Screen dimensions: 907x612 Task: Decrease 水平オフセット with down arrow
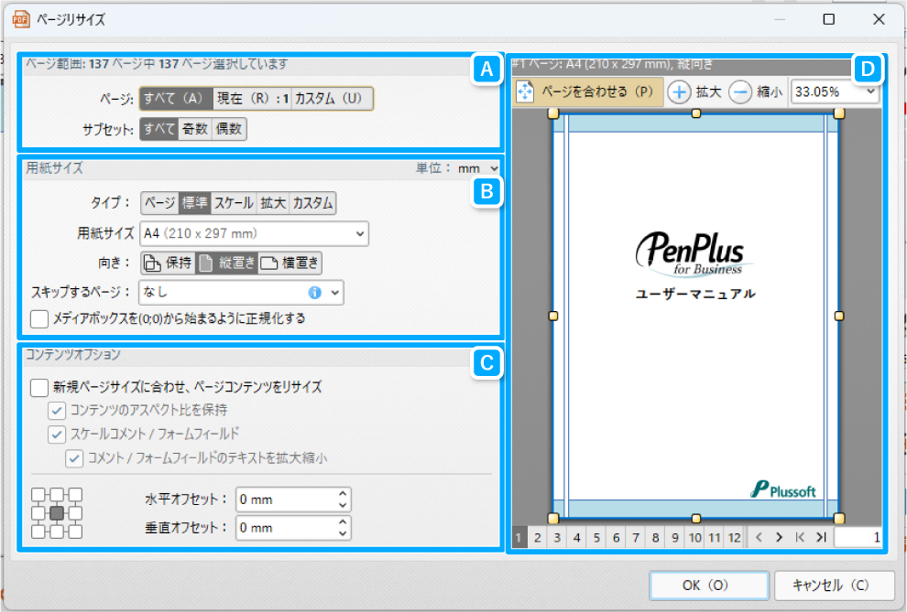[343, 506]
